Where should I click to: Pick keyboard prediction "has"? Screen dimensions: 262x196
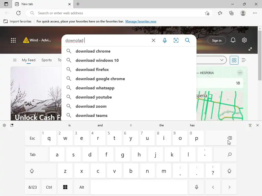pos(192,125)
